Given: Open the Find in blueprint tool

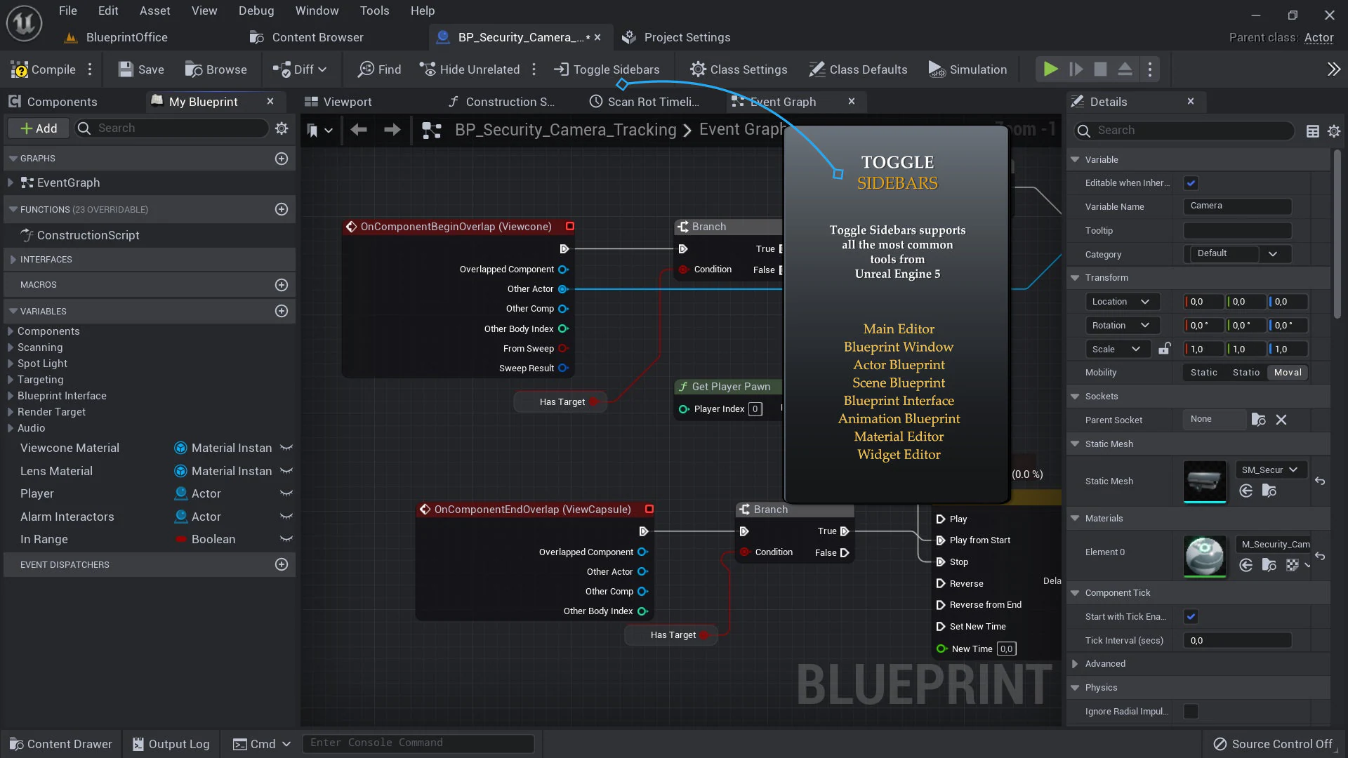Looking at the screenshot, I should pyautogui.click(x=380, y=69).
